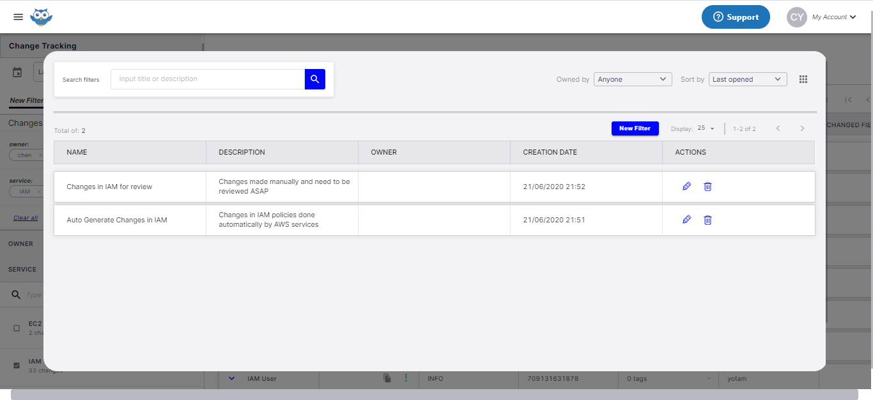This screenshot has width=873, height=400.
Task: Click the yotam cell in background table
Action: (736, 378)
